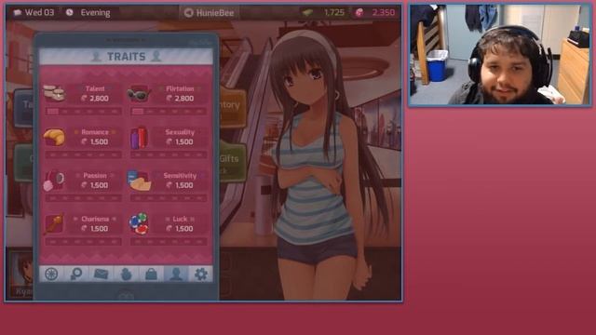Click the Evening time-of-day text

[95, 12]
